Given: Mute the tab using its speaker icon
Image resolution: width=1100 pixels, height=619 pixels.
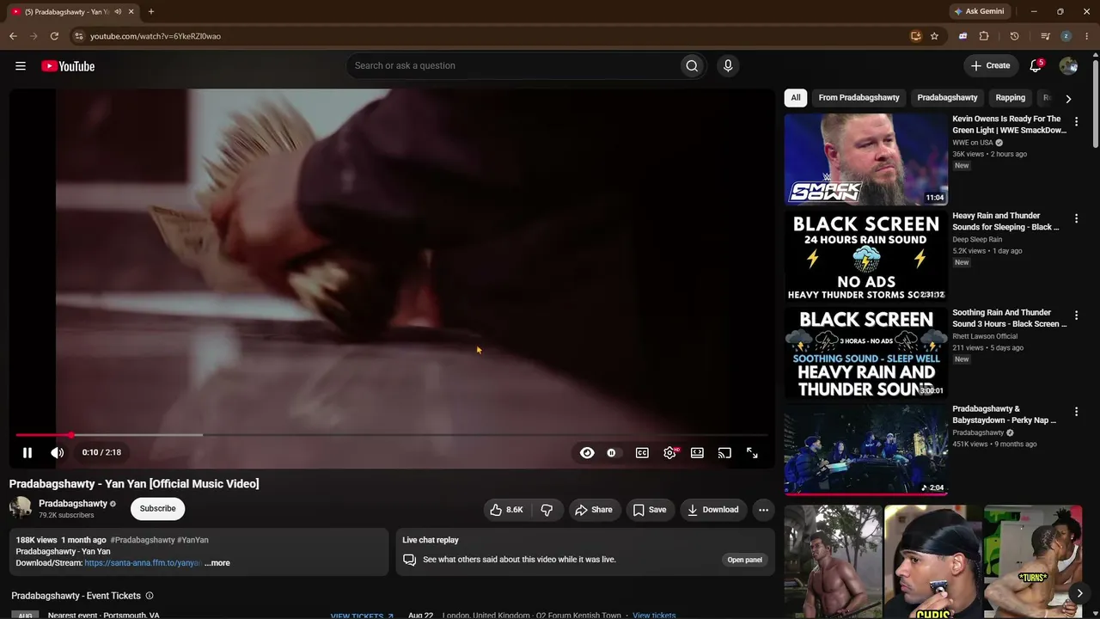Looking at the screenshot, I should [x=118, y=12].
